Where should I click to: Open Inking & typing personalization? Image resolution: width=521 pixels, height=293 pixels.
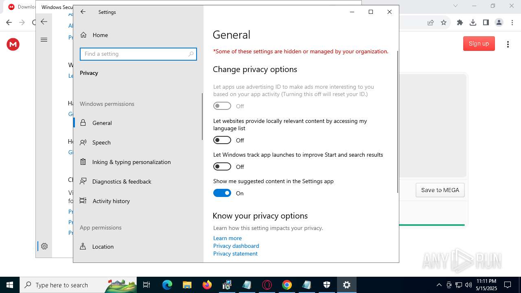coord(138,162)
